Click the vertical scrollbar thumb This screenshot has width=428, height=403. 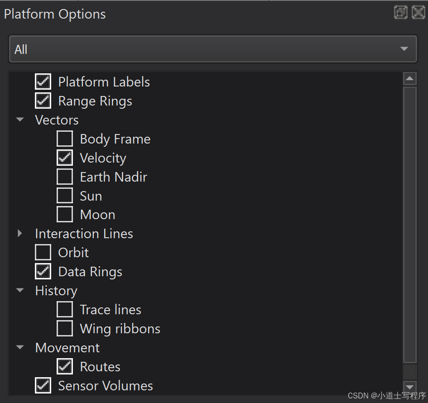point(410,225)
